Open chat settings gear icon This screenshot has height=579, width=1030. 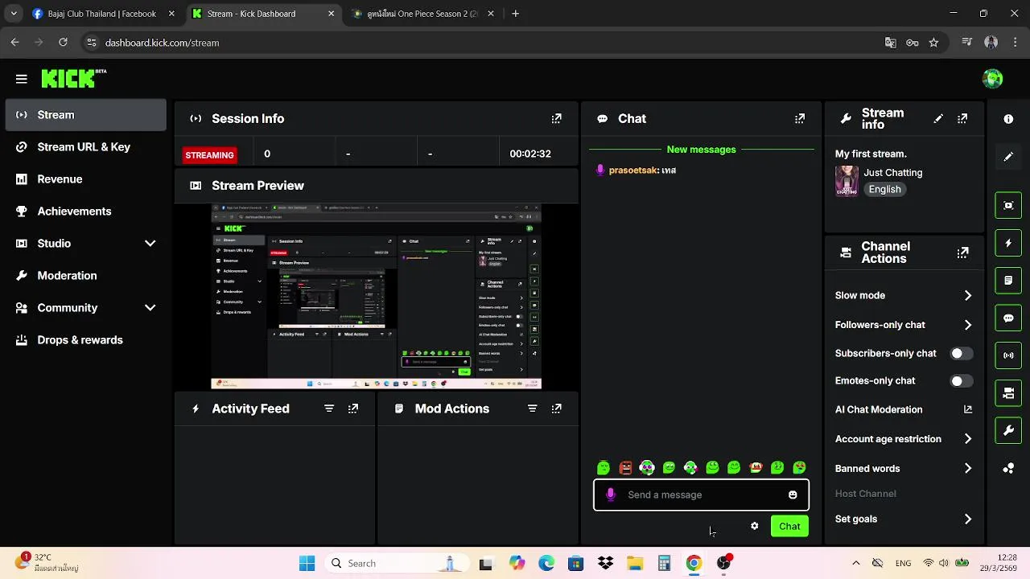point(754,526)
